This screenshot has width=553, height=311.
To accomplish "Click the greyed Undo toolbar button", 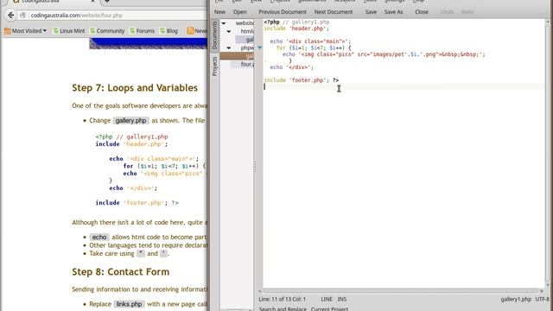I will click(447, 12).
